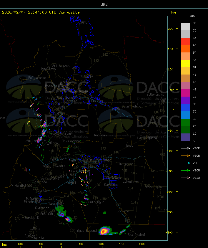Click the Sta.Isabel place label

(x=137, y=235)
